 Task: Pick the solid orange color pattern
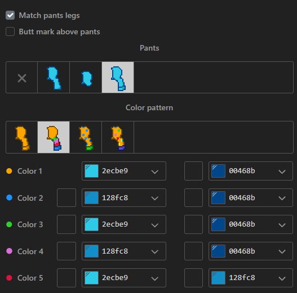22,137
